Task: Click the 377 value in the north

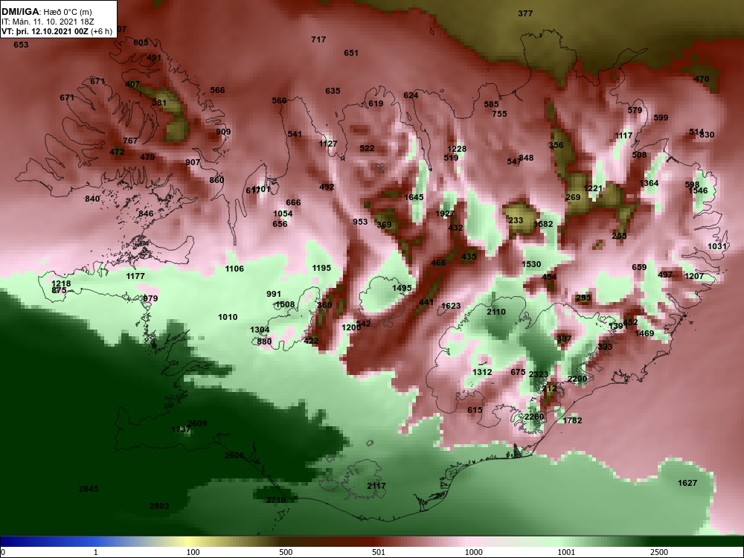Action: tap(525, 13)
